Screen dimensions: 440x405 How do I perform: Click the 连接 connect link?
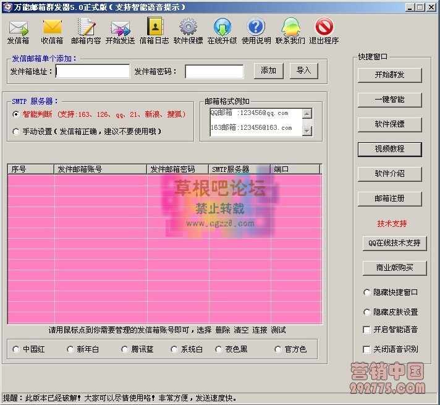point(260,330)
